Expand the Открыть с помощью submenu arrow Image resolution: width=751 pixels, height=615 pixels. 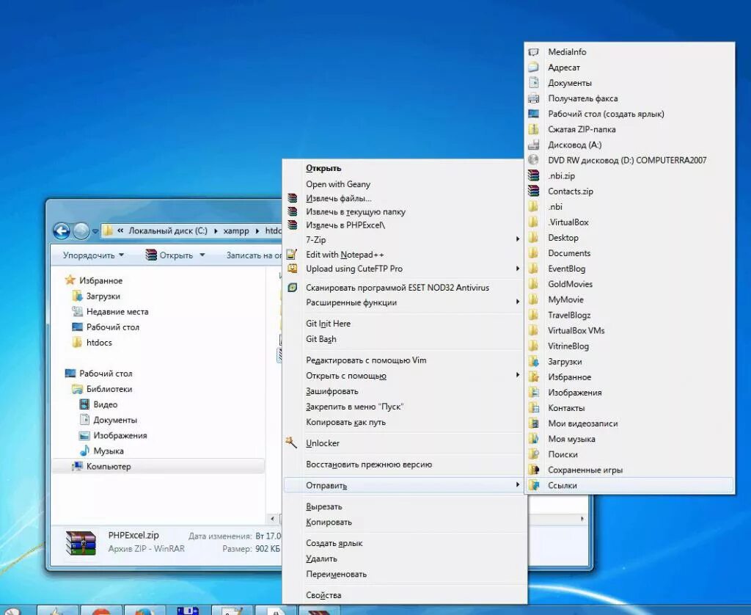coord(518,375)
